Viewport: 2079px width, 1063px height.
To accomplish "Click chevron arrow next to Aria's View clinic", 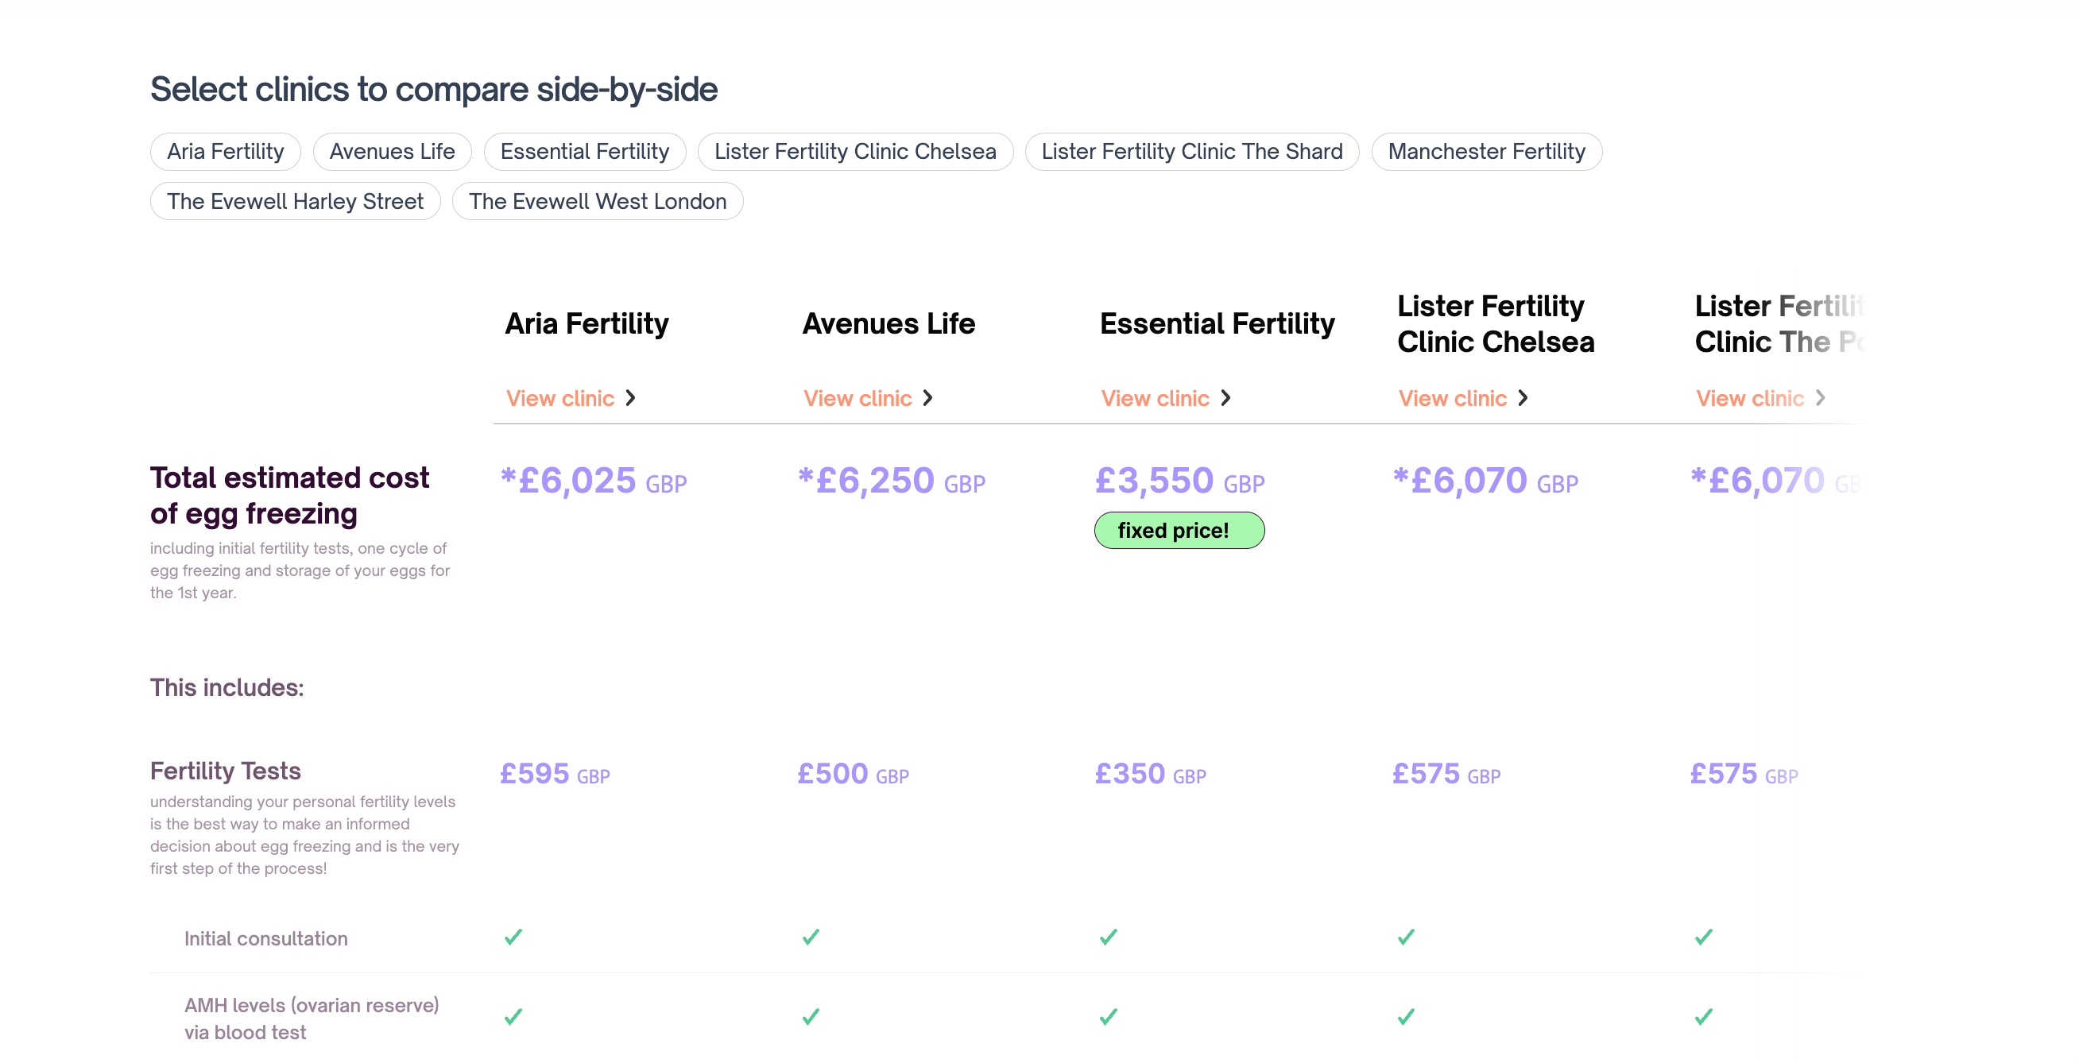I will [631, 398].
